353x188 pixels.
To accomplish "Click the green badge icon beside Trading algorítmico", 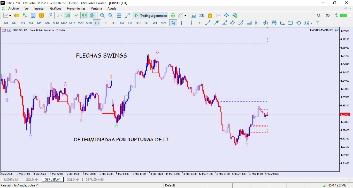I will 173,15.
